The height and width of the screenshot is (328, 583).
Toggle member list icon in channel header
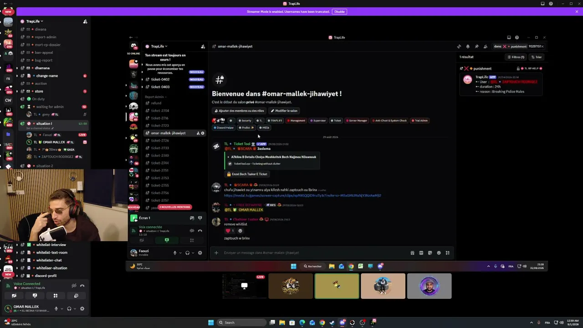485,46
